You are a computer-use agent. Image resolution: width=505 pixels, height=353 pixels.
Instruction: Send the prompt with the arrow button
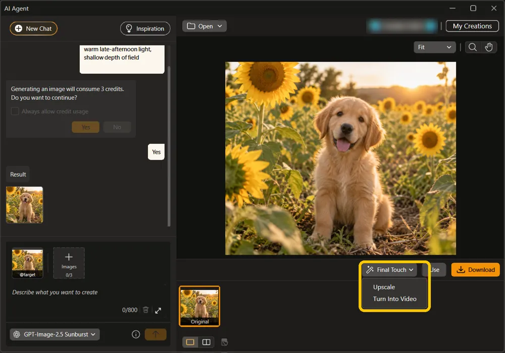pyautogui.click(x=156, y=334)
